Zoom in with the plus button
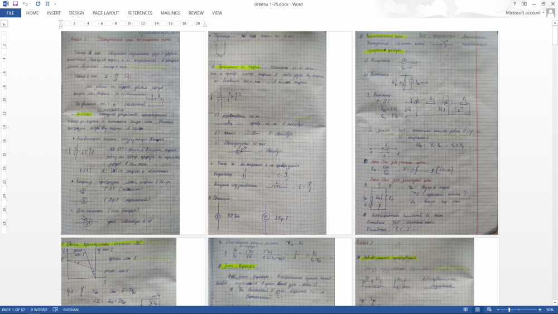Screen dimensions: 558x314 [540, 310]
